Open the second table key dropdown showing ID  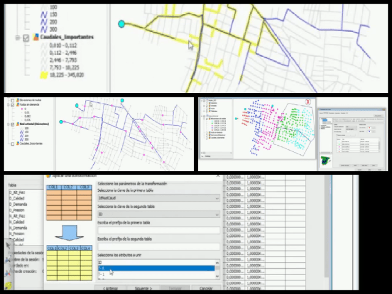158,214
